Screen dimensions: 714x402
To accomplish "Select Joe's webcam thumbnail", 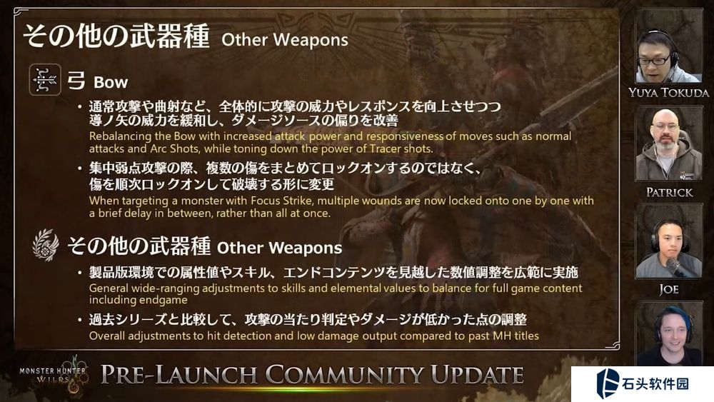I will coord(668,241).
